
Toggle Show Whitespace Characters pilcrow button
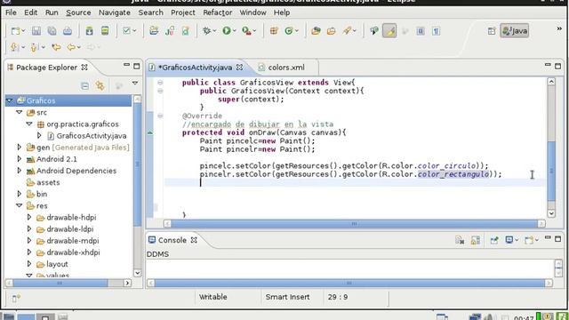pos(436,31)
